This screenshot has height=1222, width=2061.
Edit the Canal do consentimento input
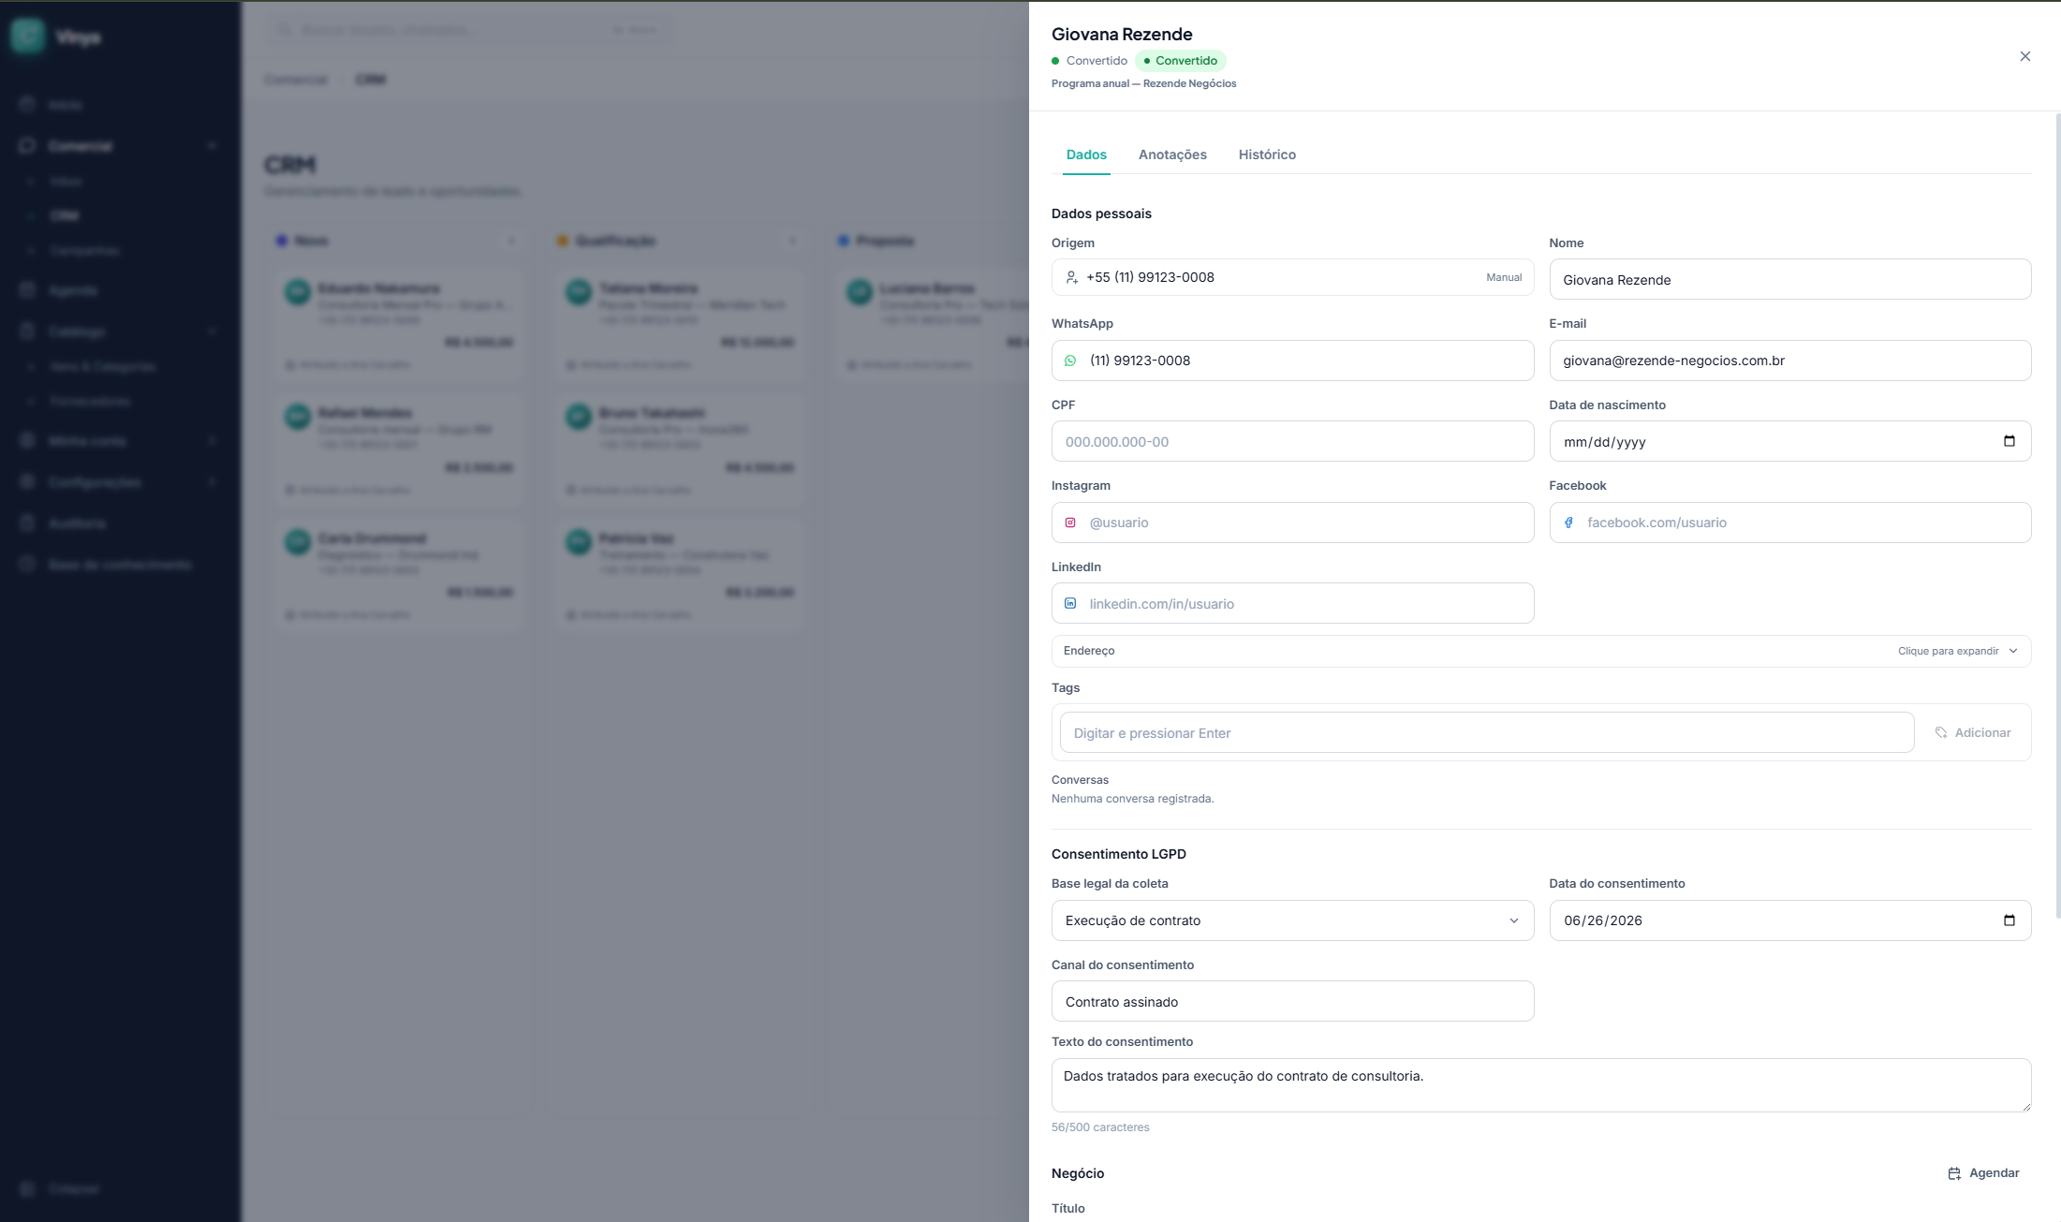(1292, 1001)
